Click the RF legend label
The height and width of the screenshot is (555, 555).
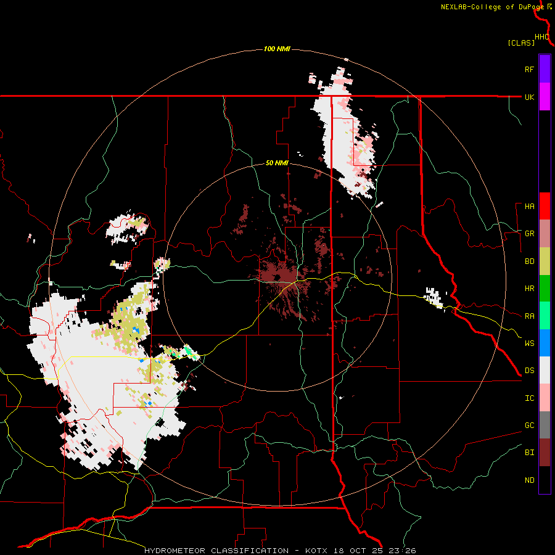(x=529, y=69)
